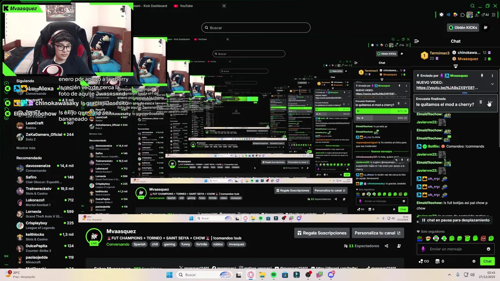Open followed channel ZeKaGamers_Oficial

[45, 137]
